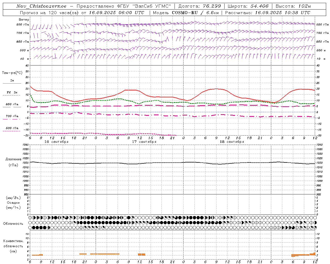The width and height of the screenshot is (330, 264).
Task: Click the Долгота: 76.299 value
Action: [x=200, y=6]
